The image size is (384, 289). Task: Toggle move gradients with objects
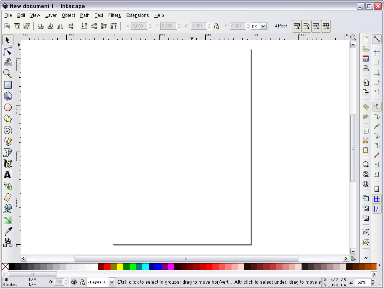click(x=316, y=26)
